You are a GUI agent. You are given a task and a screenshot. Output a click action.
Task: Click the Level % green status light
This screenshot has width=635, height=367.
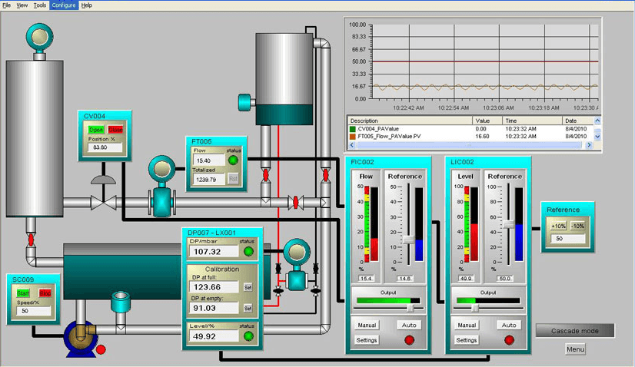point(248,336)
